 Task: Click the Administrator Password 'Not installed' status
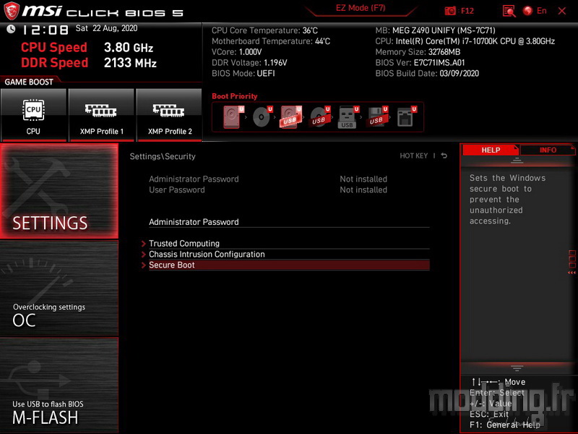(363, 179)
